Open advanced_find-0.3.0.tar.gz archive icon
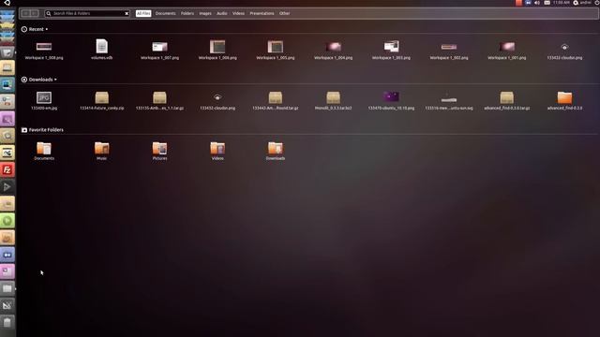 pyautogui.click(x=506, y=97)
